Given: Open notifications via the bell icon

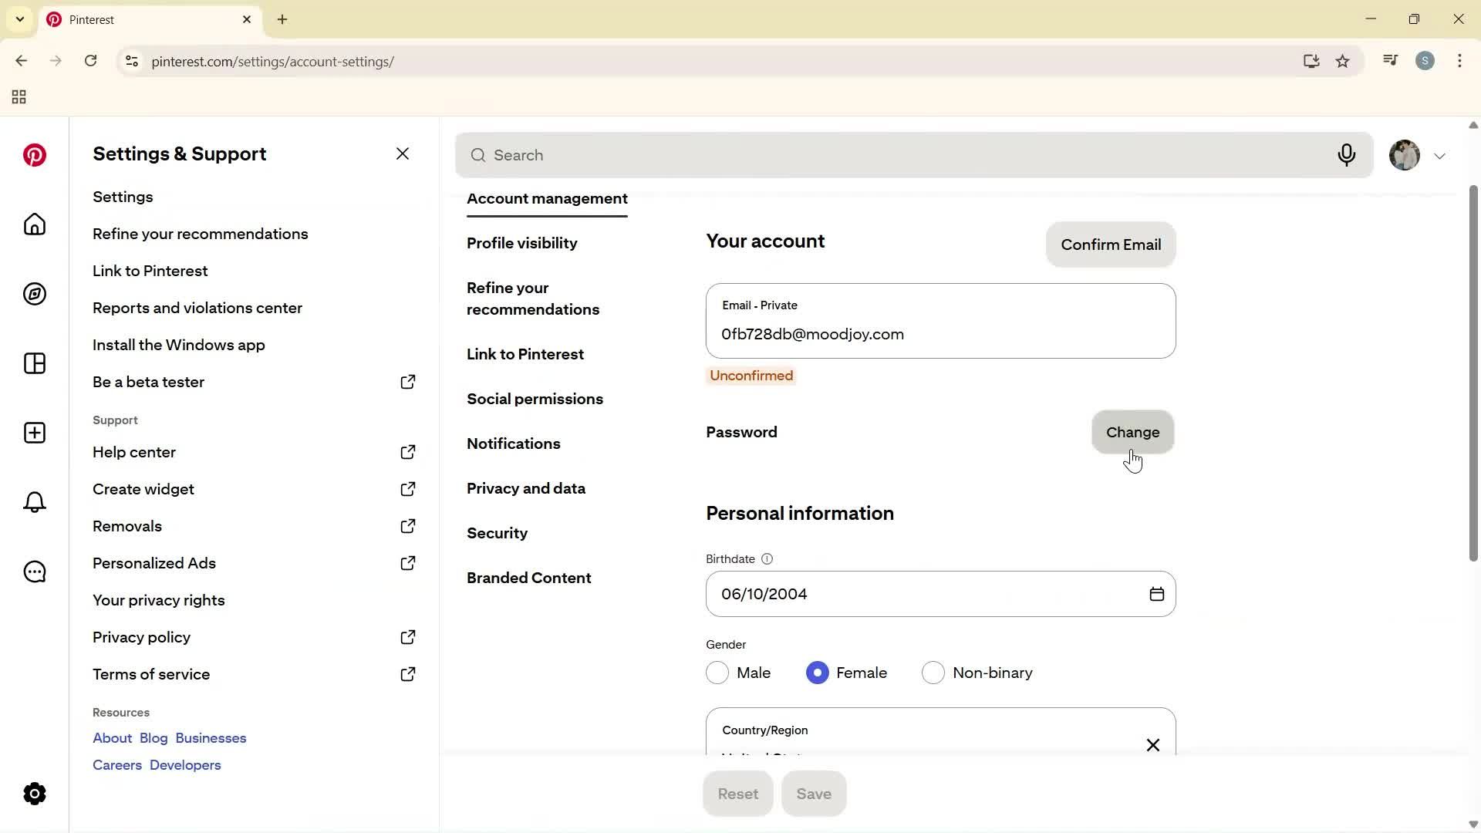Looking at the screenshot, I should (34, 502).
